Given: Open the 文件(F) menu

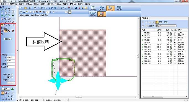Looking at the screenshot, I should click(x=3, y=4).
